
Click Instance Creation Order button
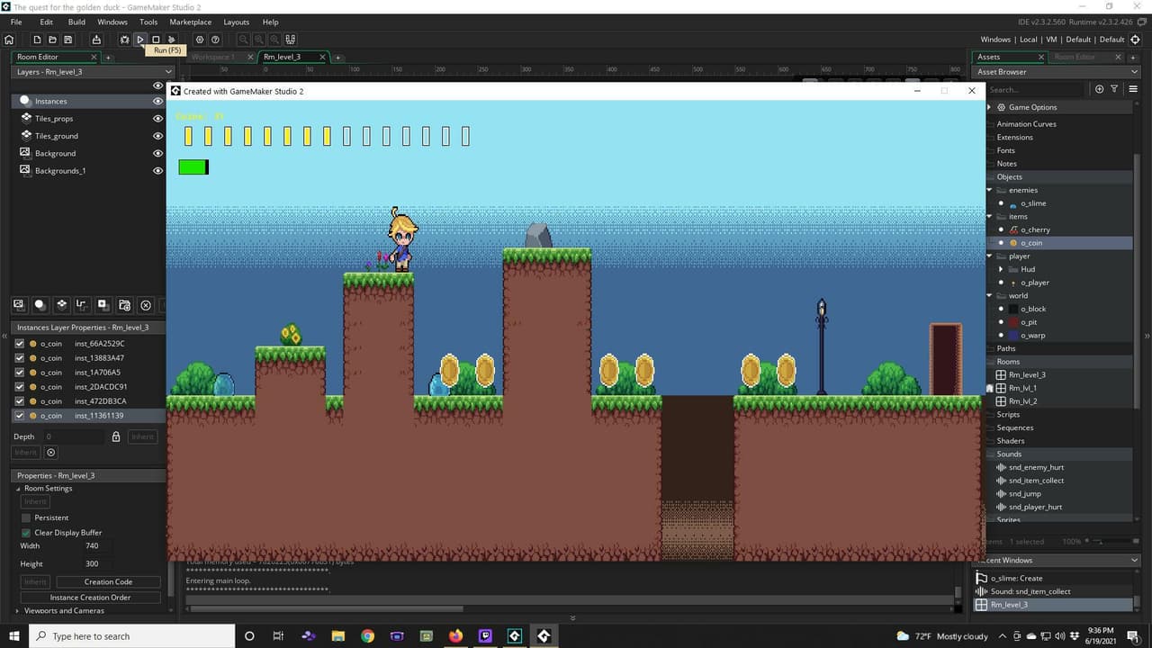click(90, 597)
